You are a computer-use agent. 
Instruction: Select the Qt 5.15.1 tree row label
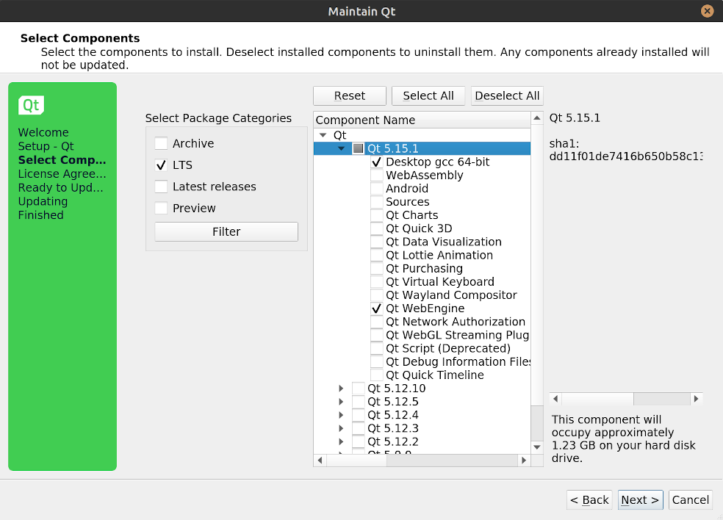pyautogui.click(x=393, y=148)
